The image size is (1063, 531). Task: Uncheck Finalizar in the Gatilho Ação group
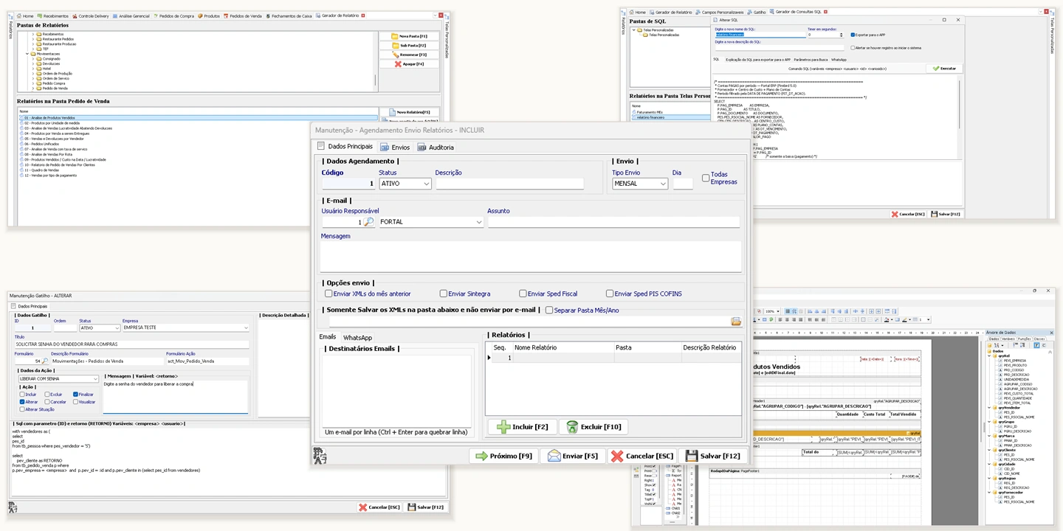(75, 395)
